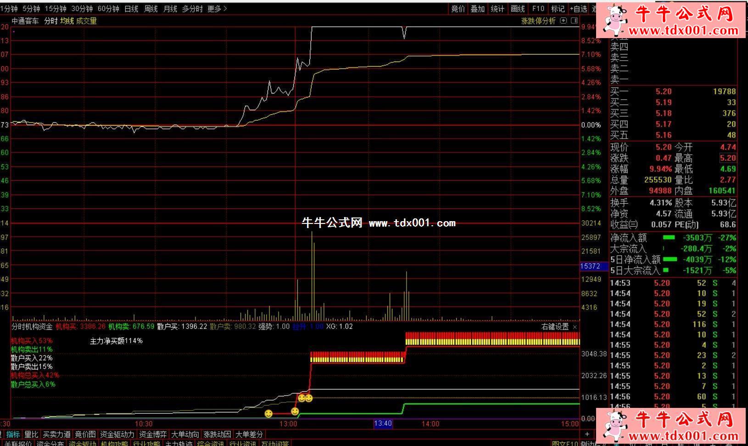Click the plus icon beside 涨跌停分析
The height and width of the screenshot is (446, 748).
tap(564, 21)
